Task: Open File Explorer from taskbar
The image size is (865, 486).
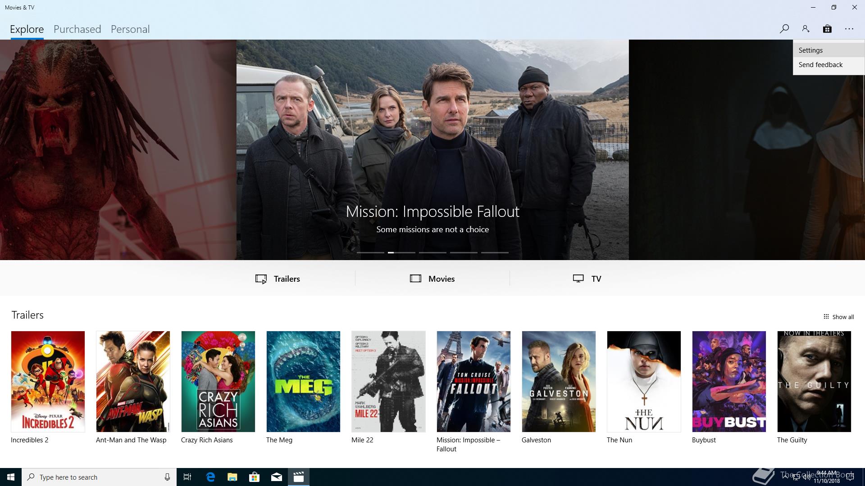Action: 232,477
